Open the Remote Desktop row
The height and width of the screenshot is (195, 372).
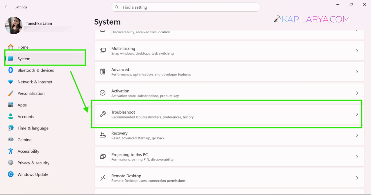(229, 178)
